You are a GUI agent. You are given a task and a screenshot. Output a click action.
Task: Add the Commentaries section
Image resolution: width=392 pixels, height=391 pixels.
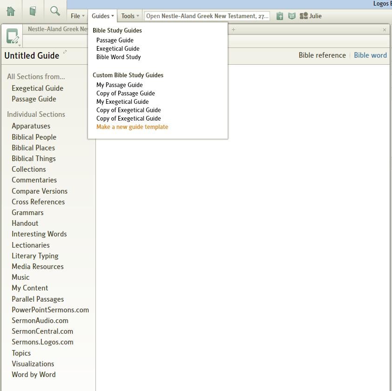34,180
